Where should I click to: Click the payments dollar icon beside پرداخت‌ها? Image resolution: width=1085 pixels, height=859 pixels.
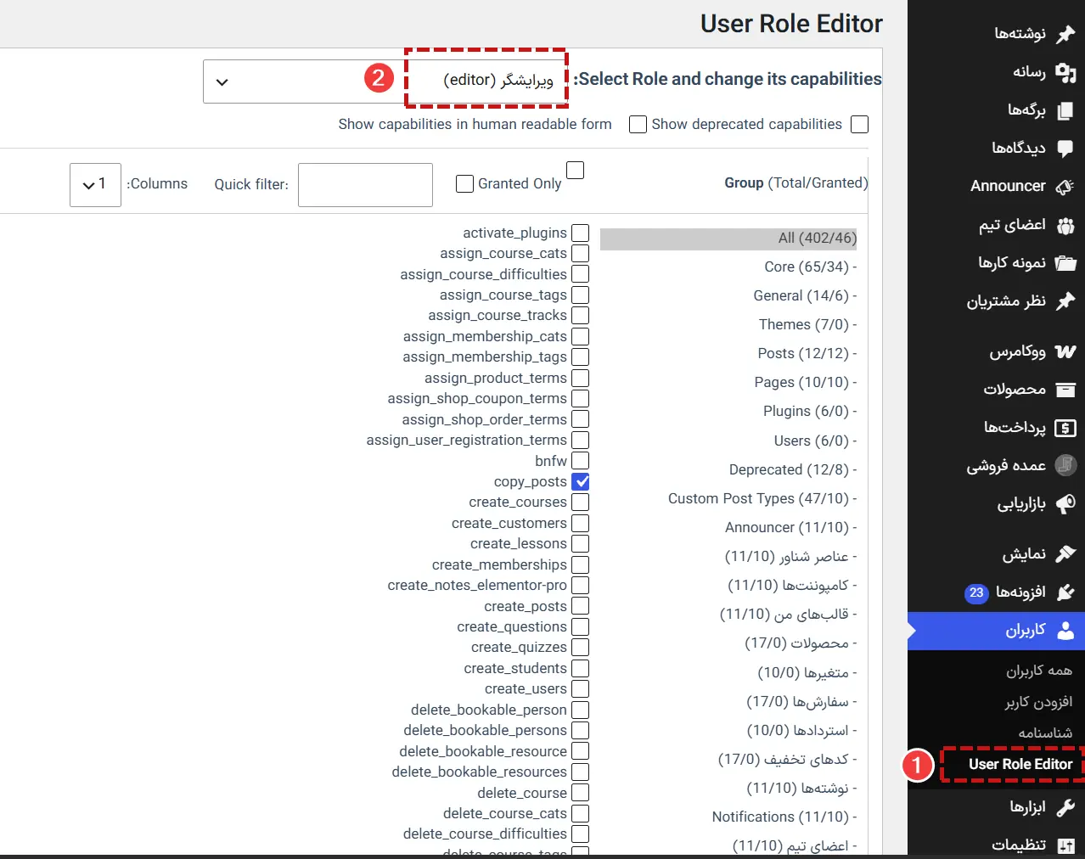[1065, 428]
